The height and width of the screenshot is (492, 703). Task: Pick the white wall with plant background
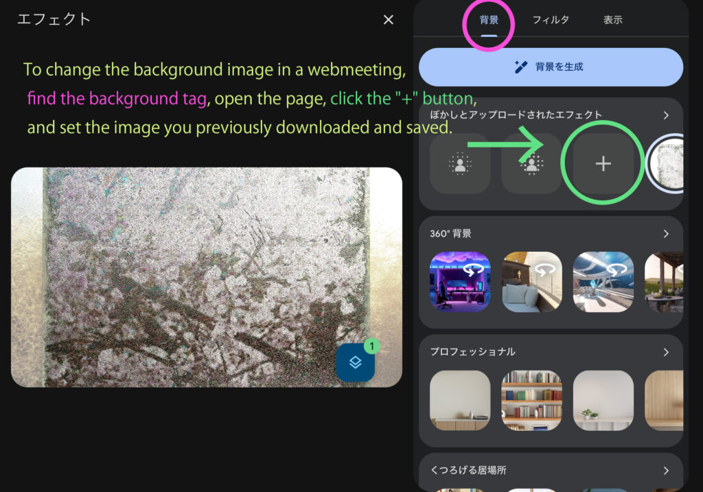(603, 400)
